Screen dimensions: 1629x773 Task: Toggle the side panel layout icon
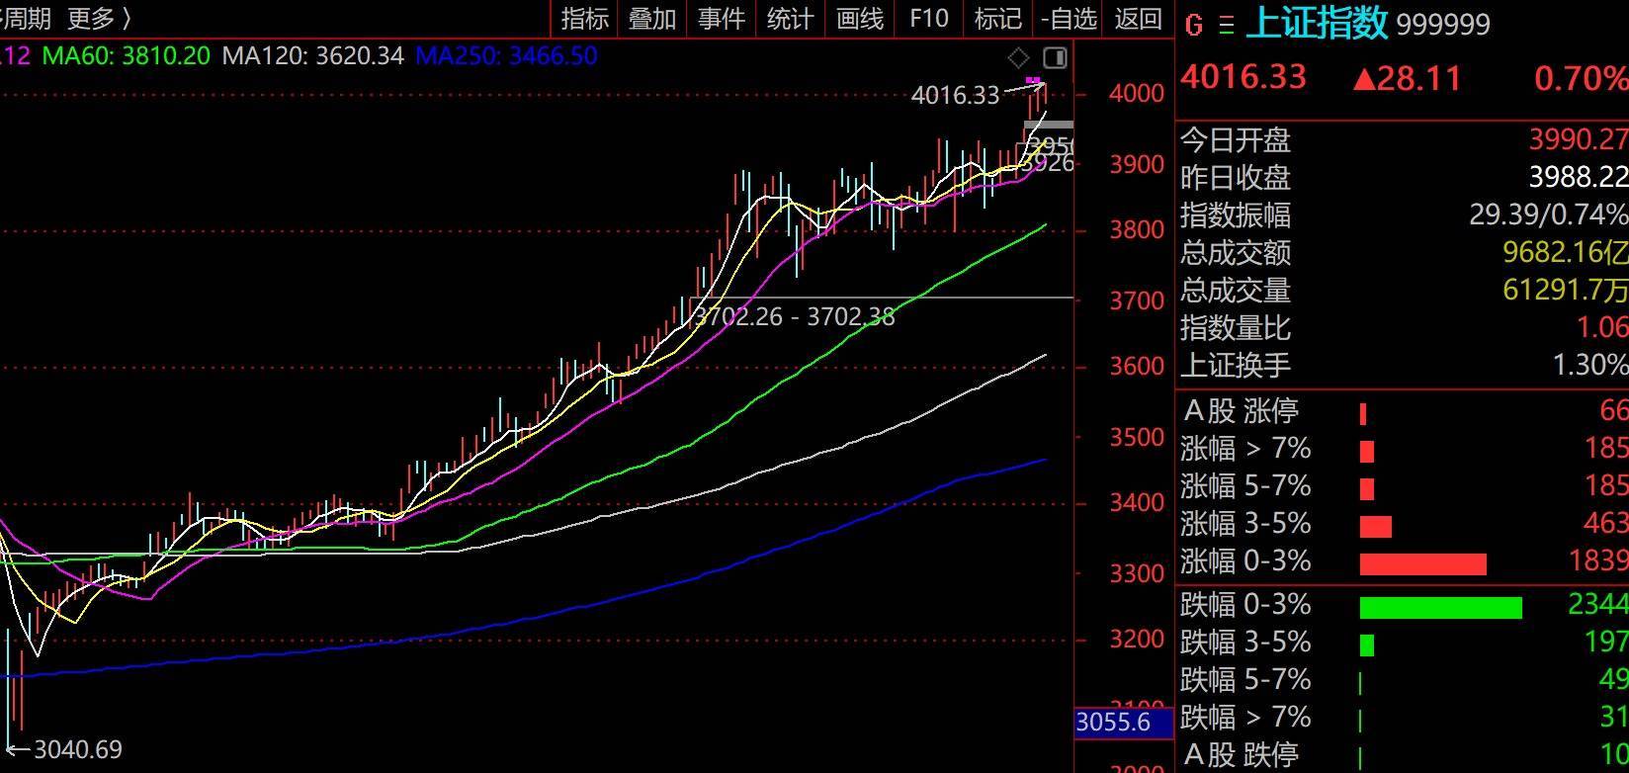click(x=1055, y=58)
